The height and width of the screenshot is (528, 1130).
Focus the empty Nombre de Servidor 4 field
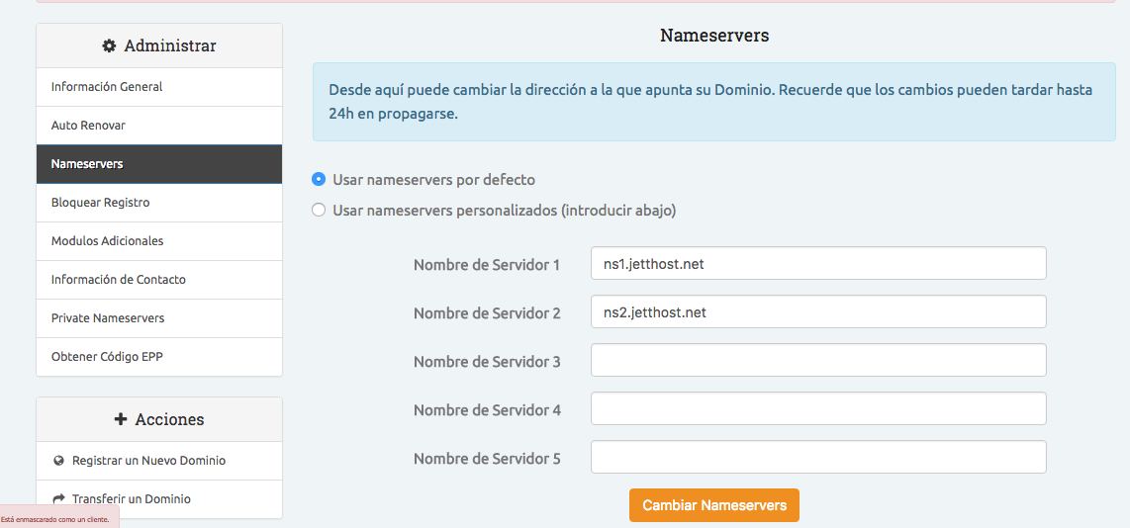pyautogui.click(x=817, y=409)
